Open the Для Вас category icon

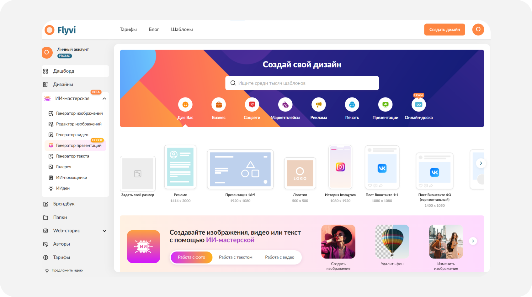coord(185,105)
